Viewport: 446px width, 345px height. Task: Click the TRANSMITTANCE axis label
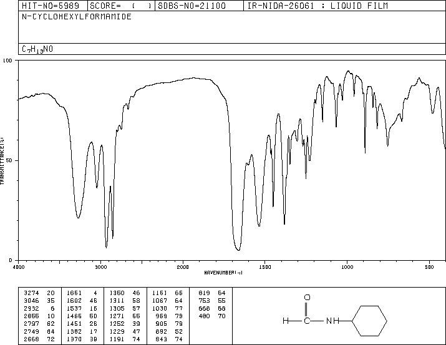[x=2, y=161]
